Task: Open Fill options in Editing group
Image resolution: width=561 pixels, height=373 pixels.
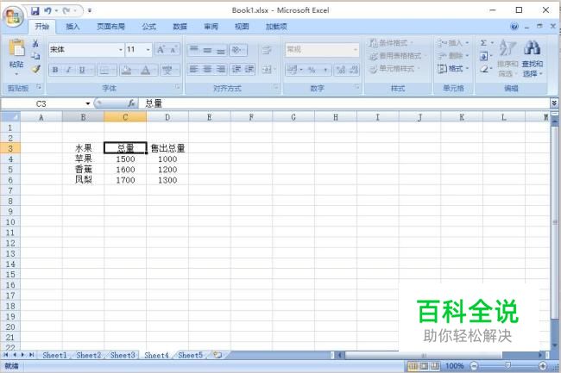Action: coord(483,56)
